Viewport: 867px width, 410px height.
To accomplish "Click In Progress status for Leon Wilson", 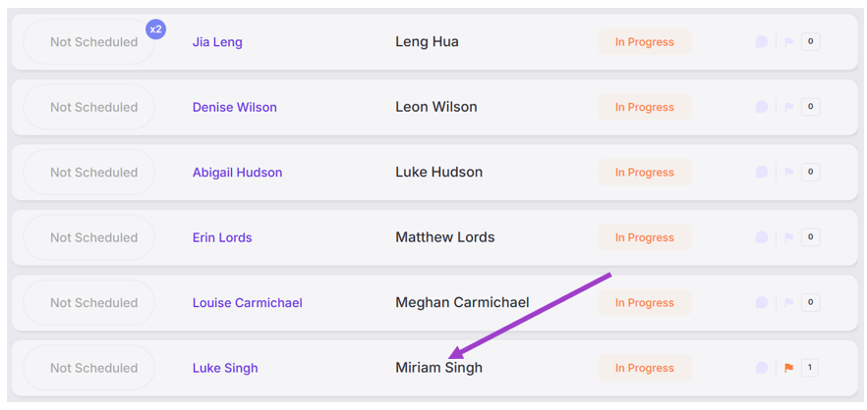I will 644,107.
